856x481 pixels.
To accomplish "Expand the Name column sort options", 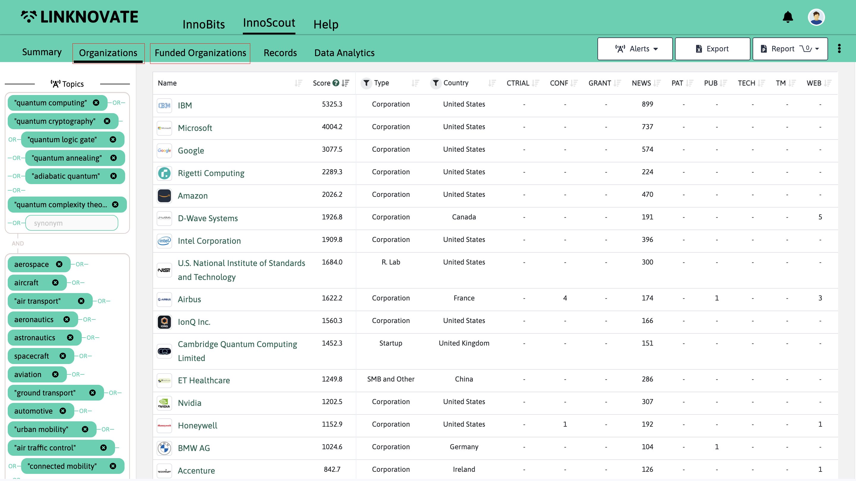I will (298, 83).
